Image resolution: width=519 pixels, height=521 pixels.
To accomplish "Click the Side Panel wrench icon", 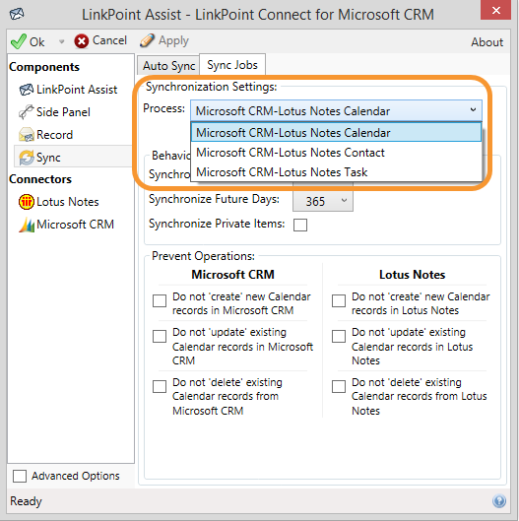I will 27,112.
